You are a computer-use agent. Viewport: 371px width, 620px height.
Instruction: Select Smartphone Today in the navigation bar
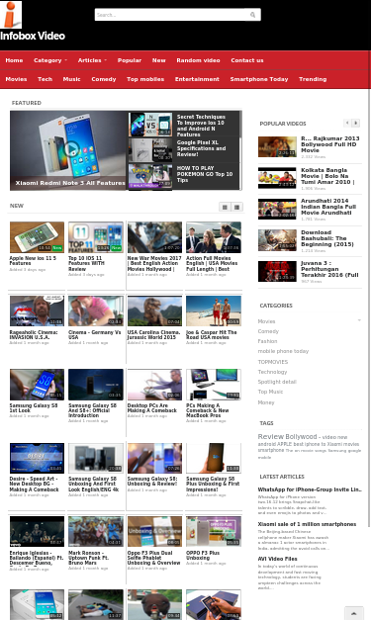[259, 79]
